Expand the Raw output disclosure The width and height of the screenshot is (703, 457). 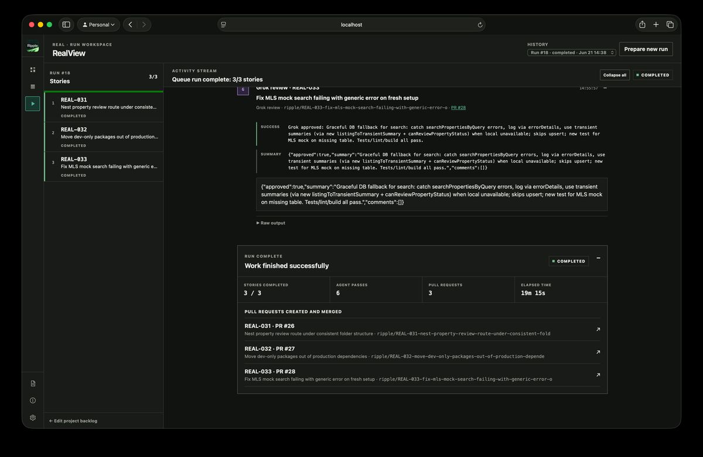(271, 223)
